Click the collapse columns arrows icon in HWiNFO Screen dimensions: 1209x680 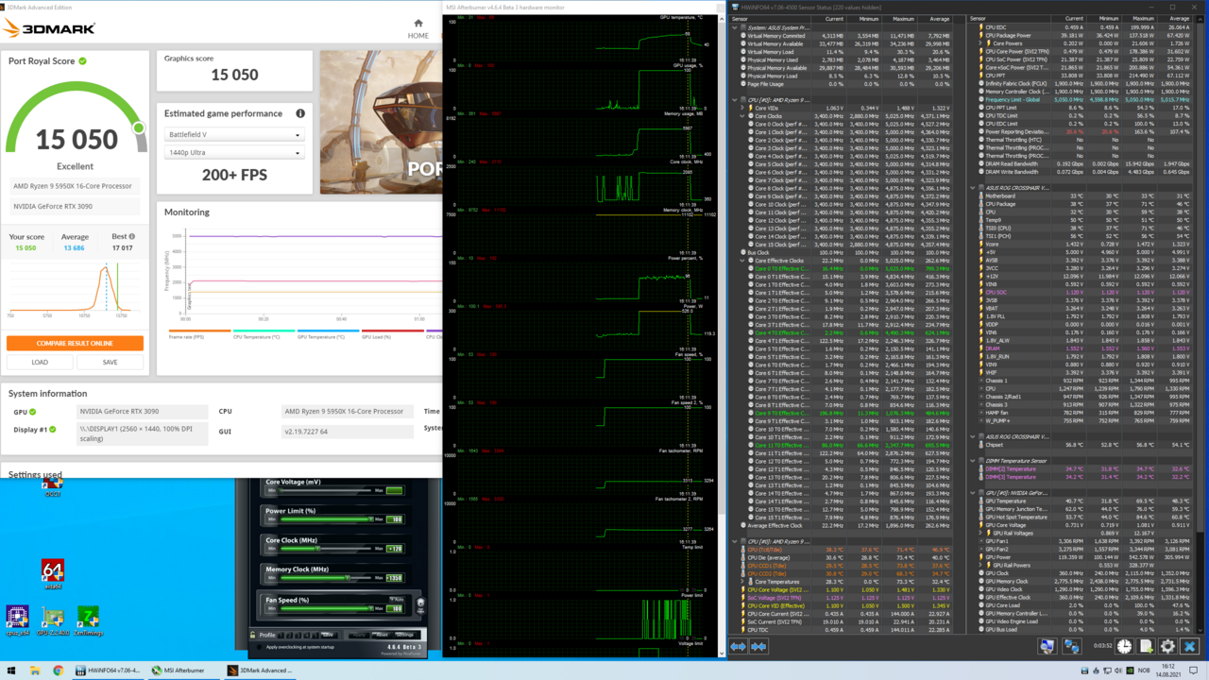pos(758,647)
